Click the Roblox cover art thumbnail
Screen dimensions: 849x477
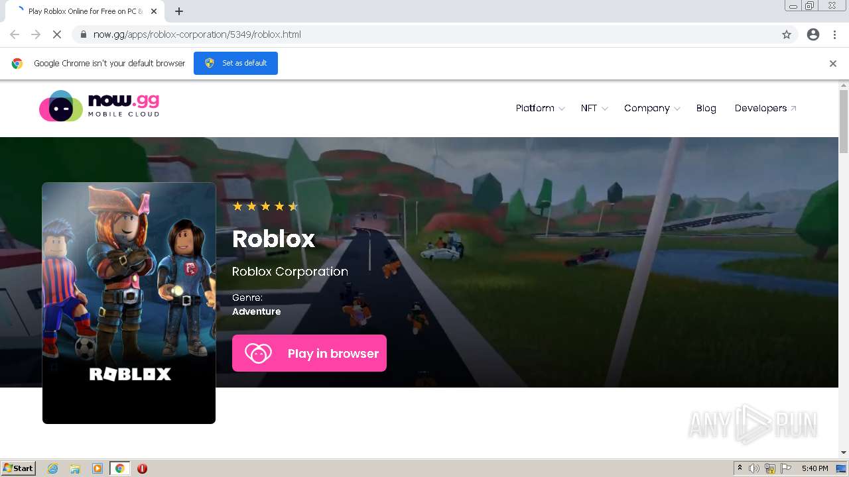129,303
